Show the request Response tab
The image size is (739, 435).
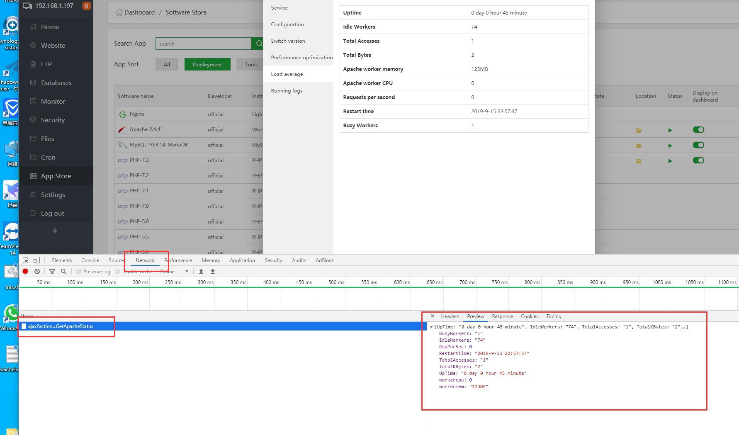click(502, 316)
